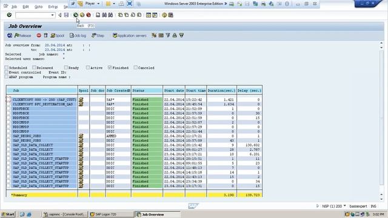The image size is (388, 218).
Task: Open spool list icon for CLIENTCOPY RFC_DESTINATION_QAS row
Action: (x=81, y=104)
